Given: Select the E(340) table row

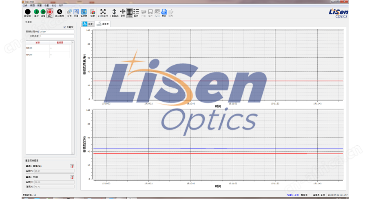Looking at the screenshot, I should click(x=48, y=48).
